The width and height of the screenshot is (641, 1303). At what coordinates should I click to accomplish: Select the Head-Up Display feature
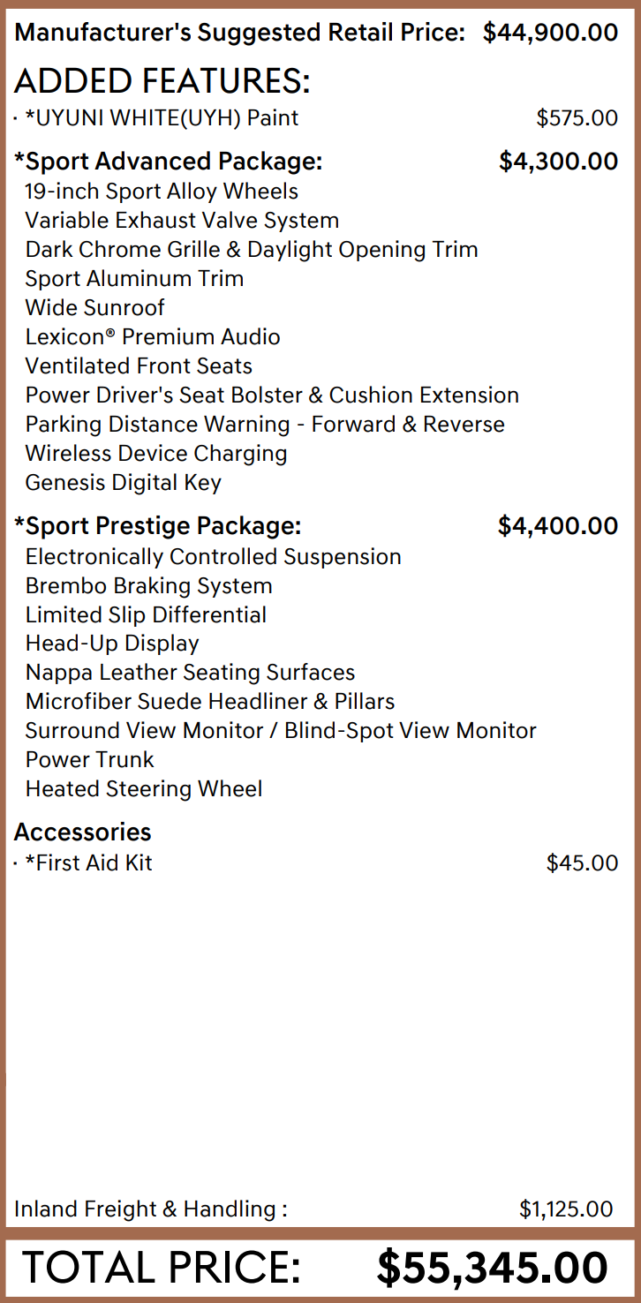point(112,644)
